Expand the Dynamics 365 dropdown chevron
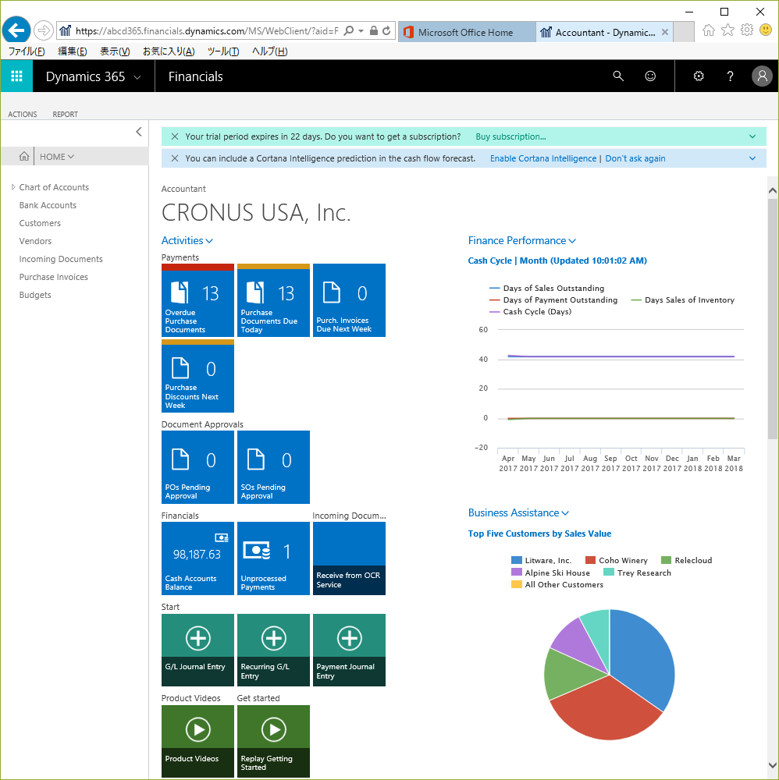This screenshot has height=780, width=779. [x=137, y=77]
